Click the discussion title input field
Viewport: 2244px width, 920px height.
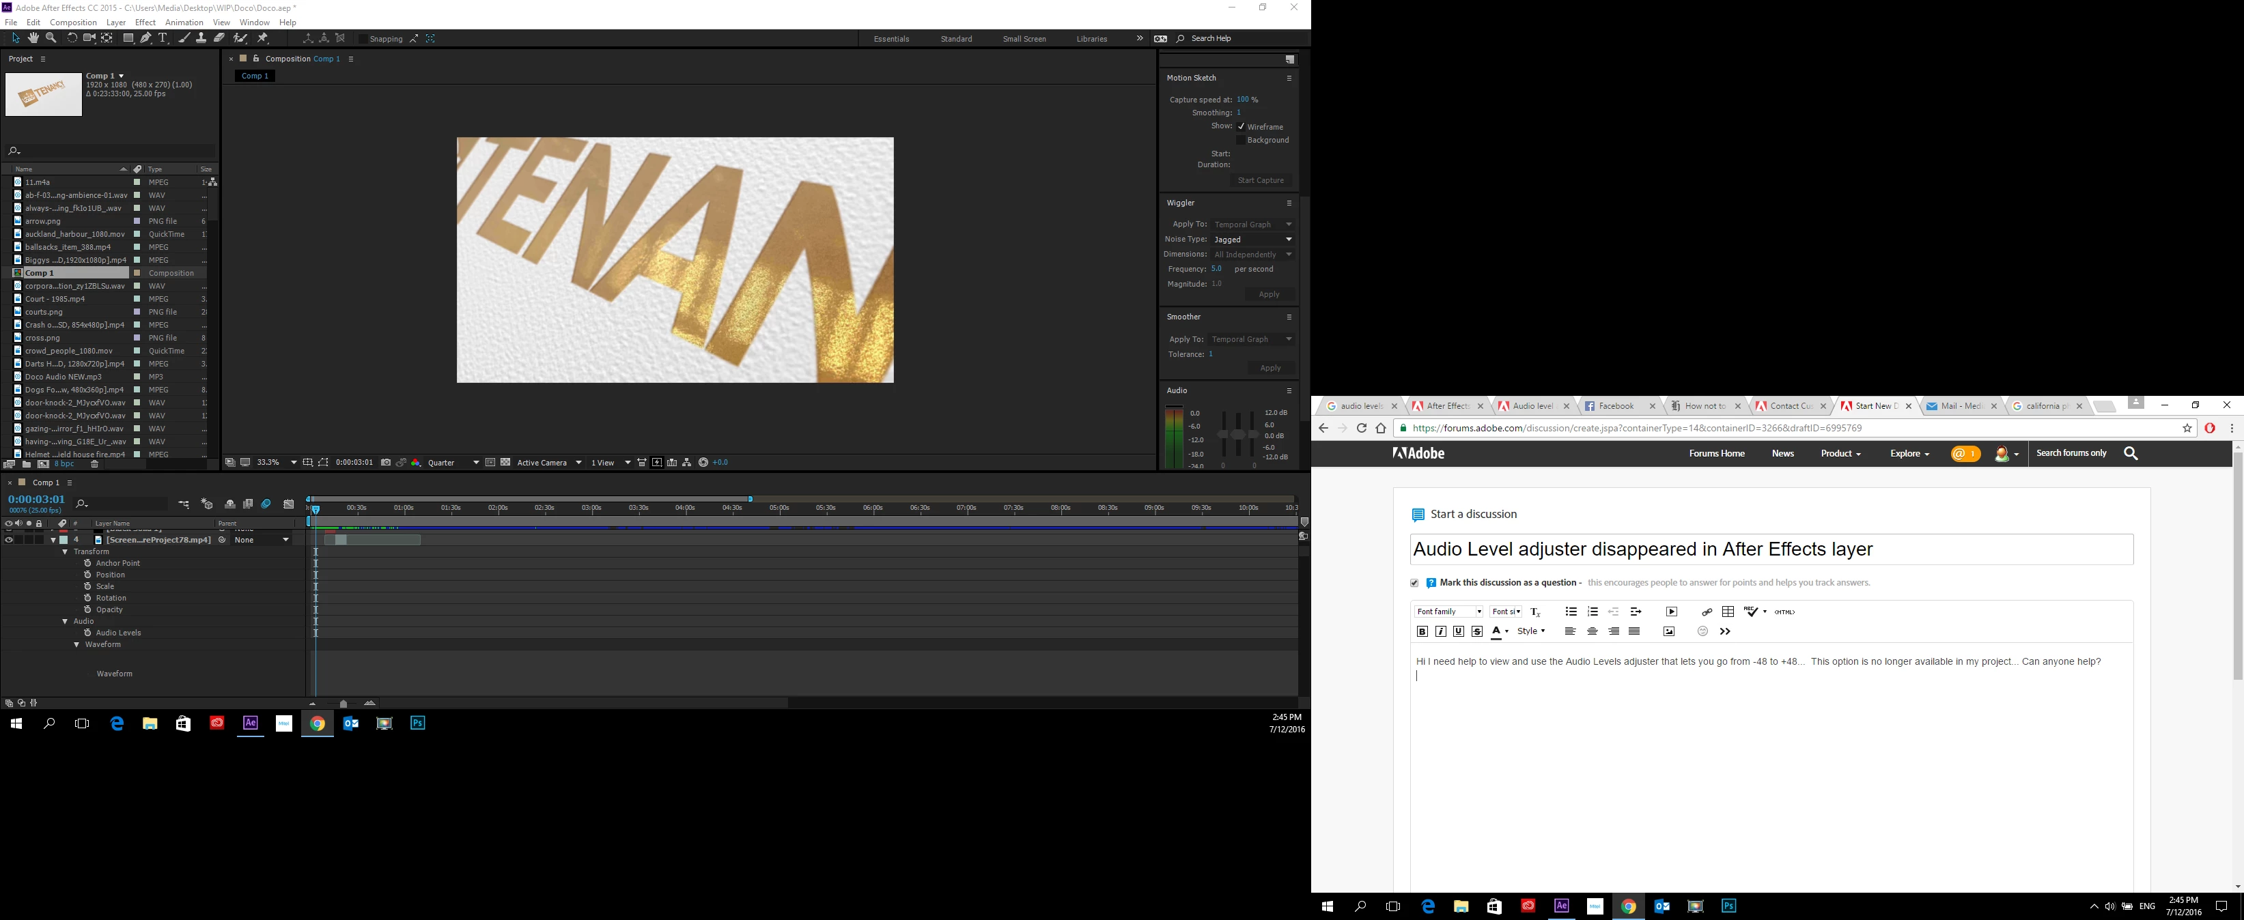[x=1771, y=550]
